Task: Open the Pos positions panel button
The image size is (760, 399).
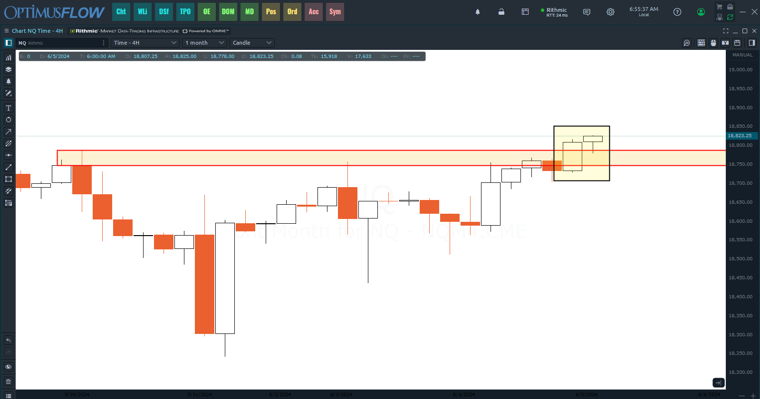Action: coord(271,12)
